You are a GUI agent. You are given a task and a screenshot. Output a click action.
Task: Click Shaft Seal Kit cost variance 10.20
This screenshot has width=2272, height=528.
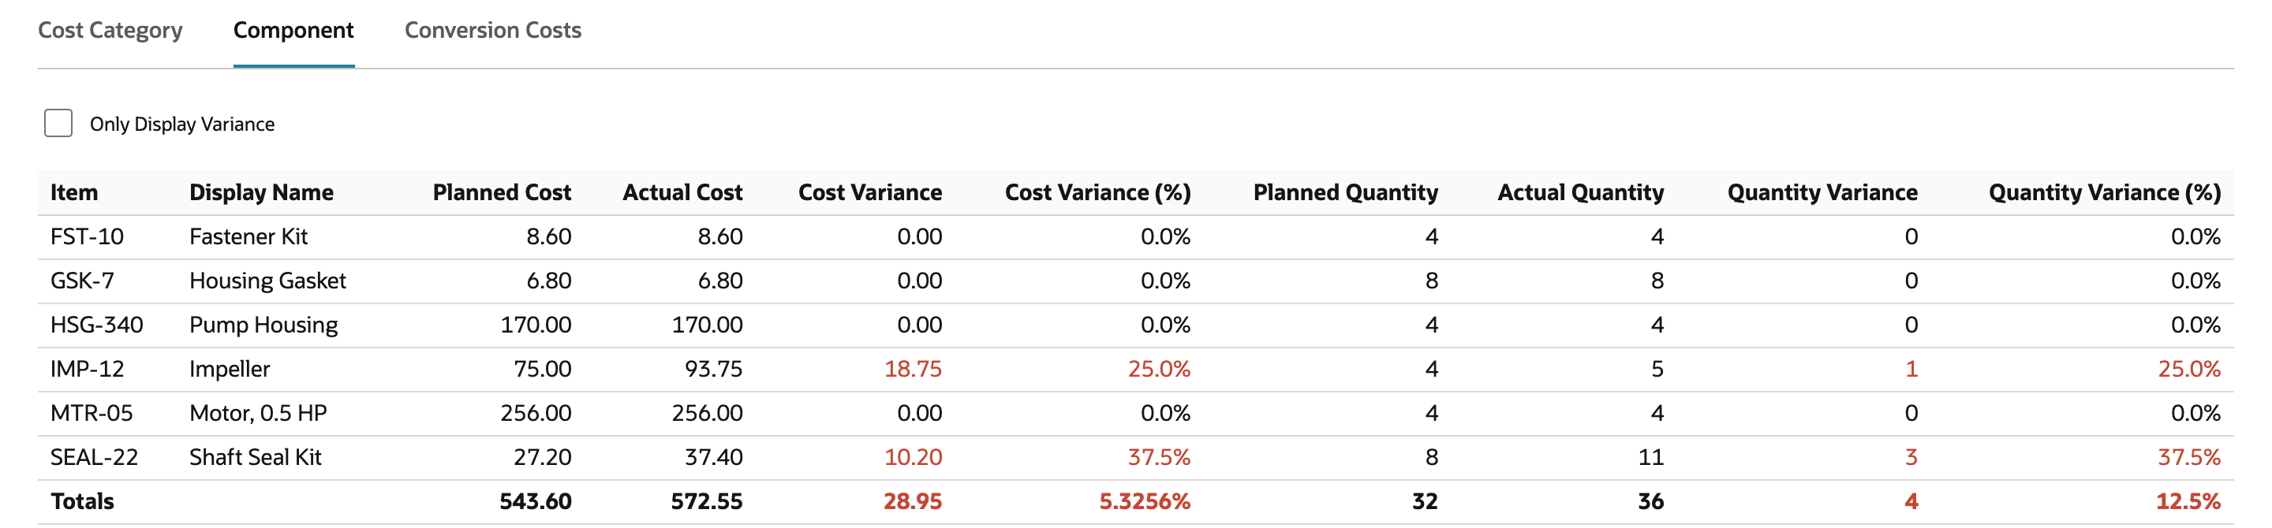click(913, 456)
